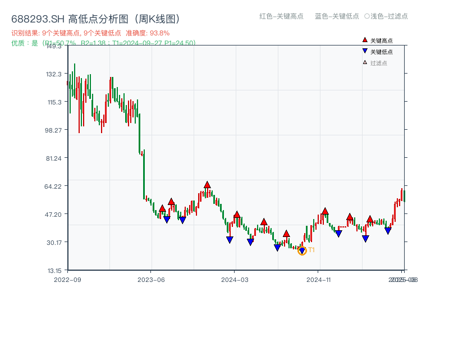
Task: Click the rightmost blue down triangle marker
Action: pos(387,229)
